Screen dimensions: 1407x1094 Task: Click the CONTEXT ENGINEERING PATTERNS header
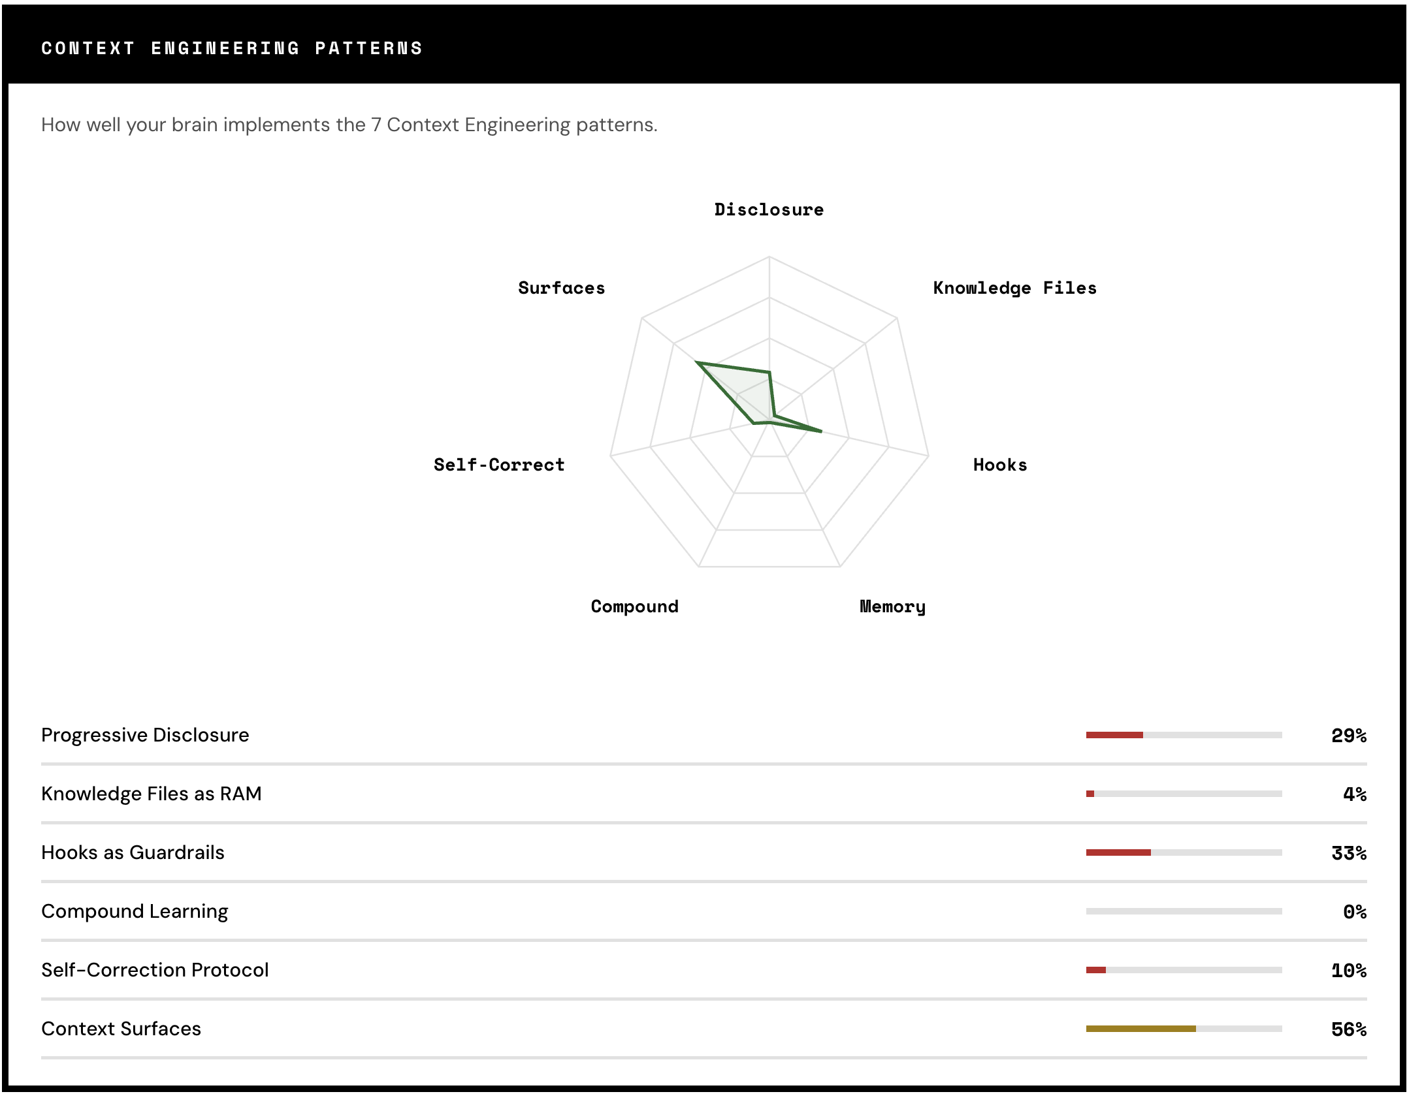click(232, 47)
